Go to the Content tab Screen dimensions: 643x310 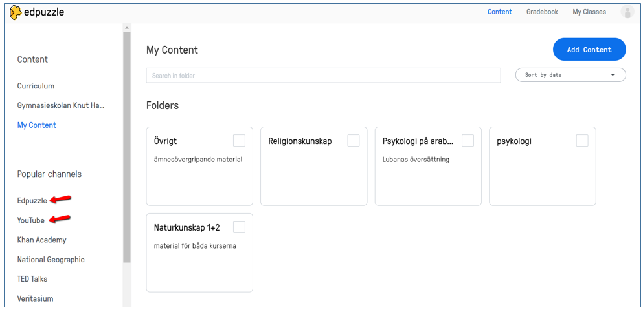click(x=499, y=12)
